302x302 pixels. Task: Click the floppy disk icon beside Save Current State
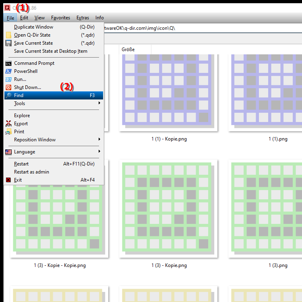[8, 43]
